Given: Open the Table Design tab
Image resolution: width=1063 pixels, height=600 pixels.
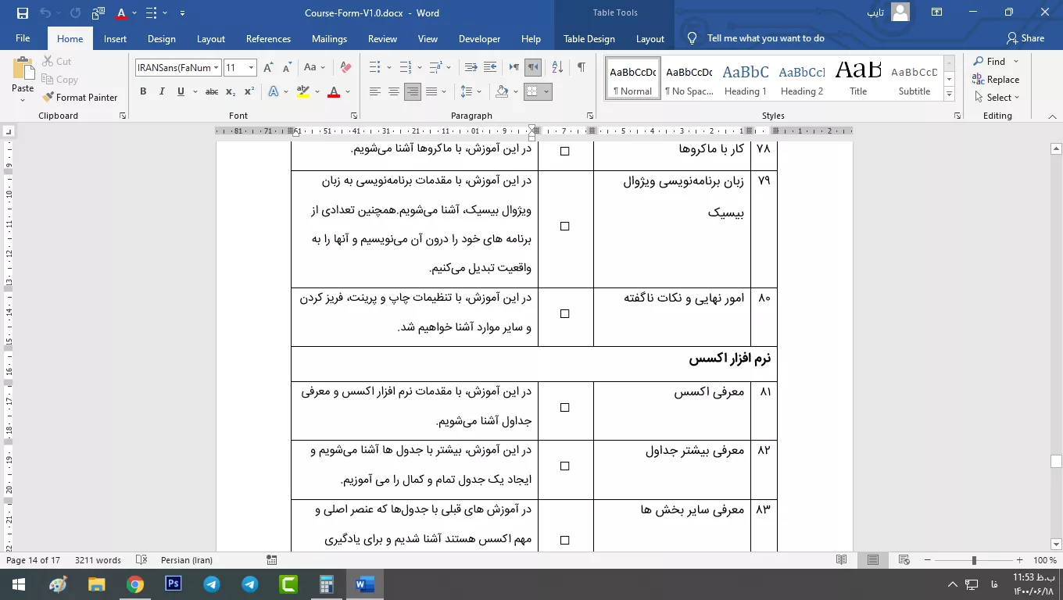Looking at the screenshot, I should pos(589,38).
